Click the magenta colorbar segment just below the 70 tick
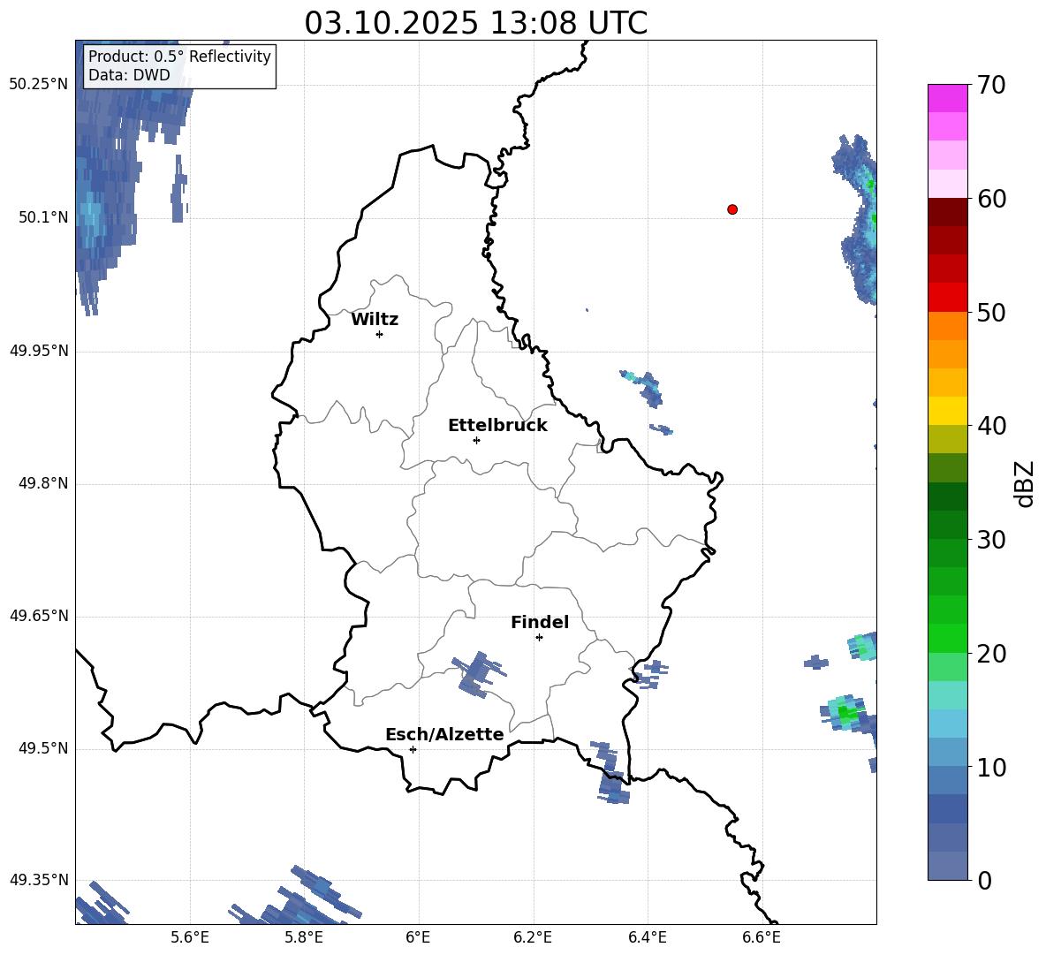This screenshot has height=955, width=1046. point(947,99)
